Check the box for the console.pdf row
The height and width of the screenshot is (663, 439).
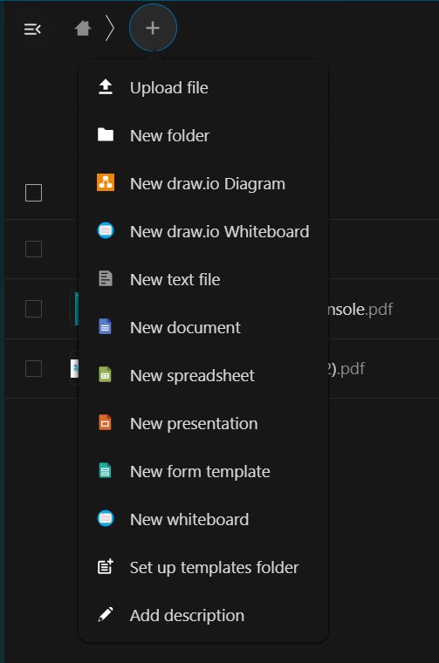pos(33,309)
